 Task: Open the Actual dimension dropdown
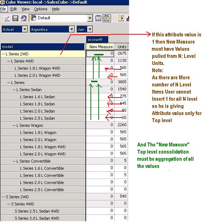pyautogui.click(x=25, y=29)
